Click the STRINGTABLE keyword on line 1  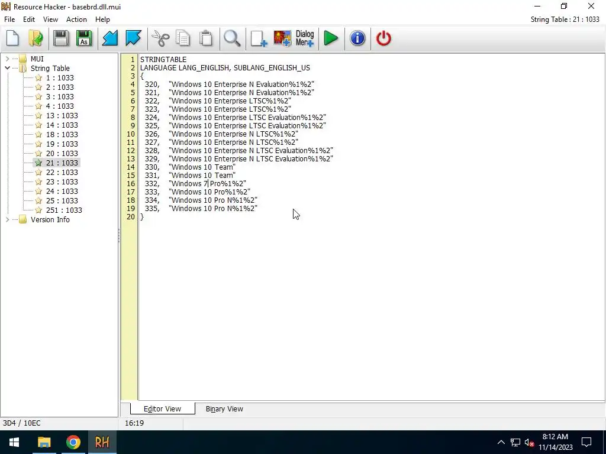tap(163, 60)
